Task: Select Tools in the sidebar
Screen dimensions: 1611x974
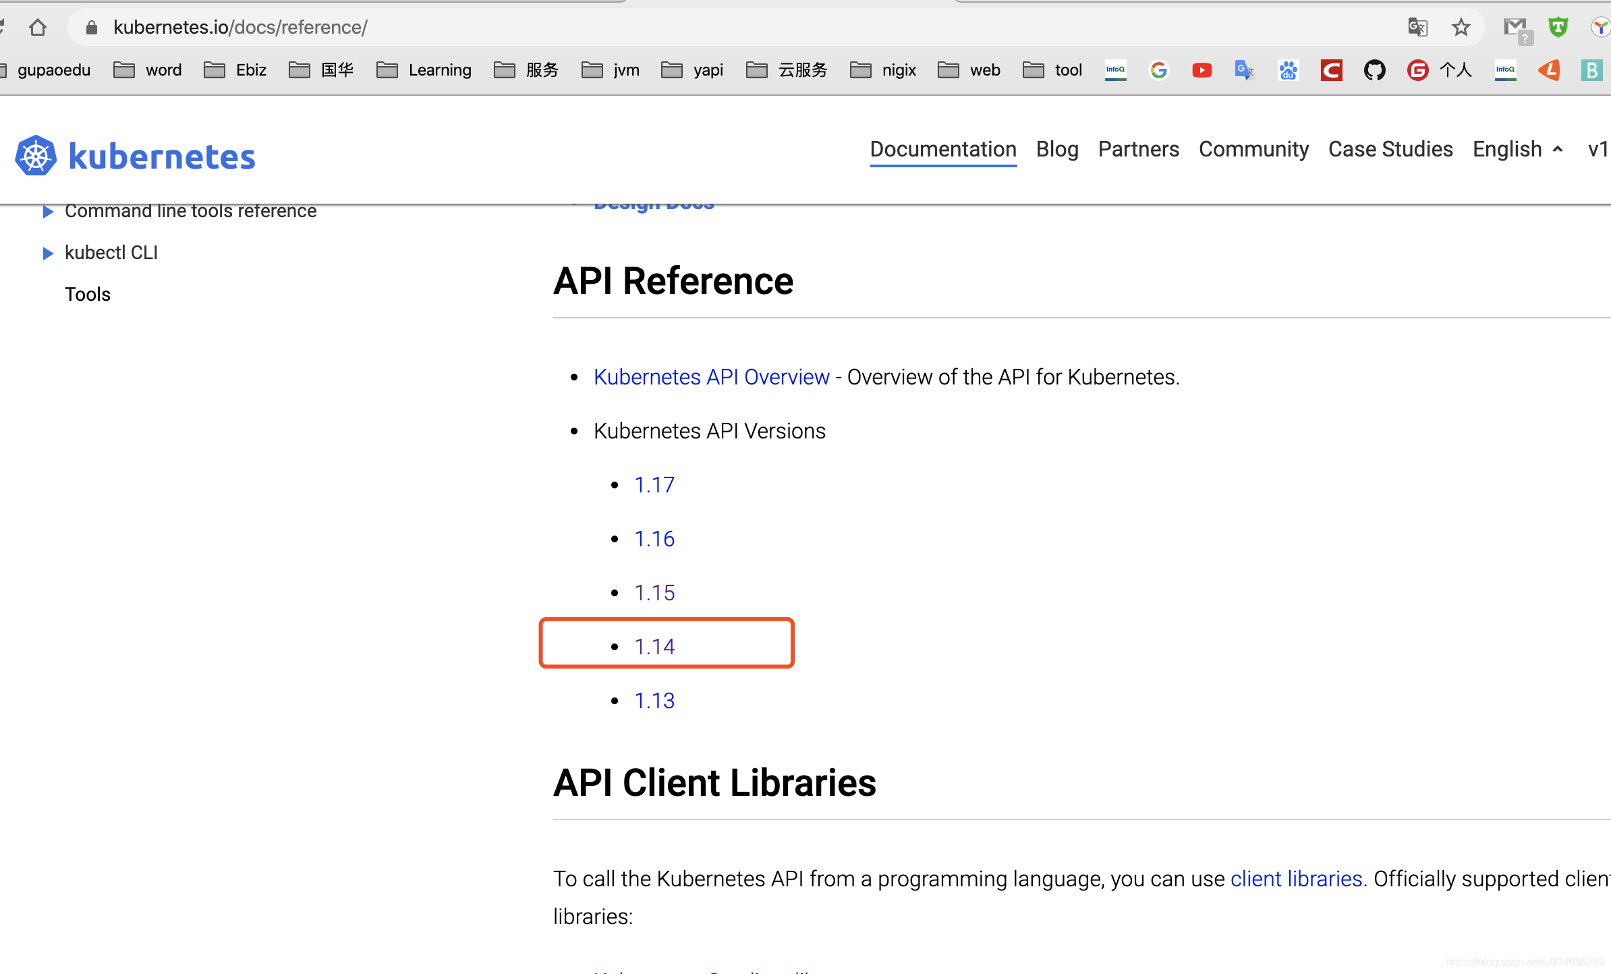Action: (x=88, y=294)
